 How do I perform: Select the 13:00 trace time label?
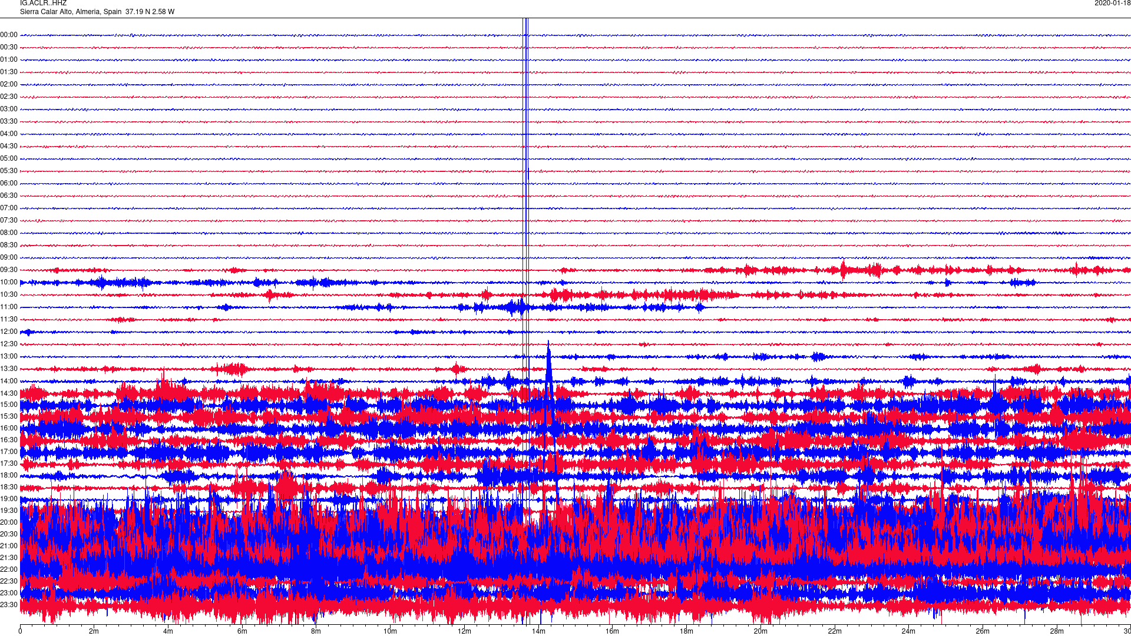pyautogui.click(x=9, y=357)
